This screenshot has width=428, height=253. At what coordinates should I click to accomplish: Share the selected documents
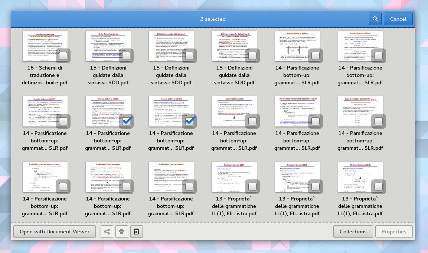(x=107, y=231)
